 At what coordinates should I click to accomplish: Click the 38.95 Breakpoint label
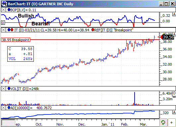[x=16, y=40]
